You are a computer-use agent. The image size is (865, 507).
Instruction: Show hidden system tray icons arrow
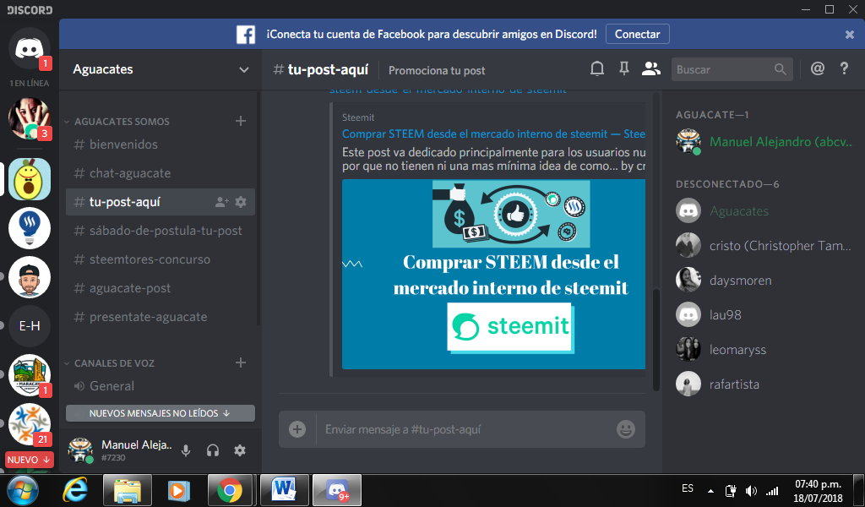pos(710,490)
